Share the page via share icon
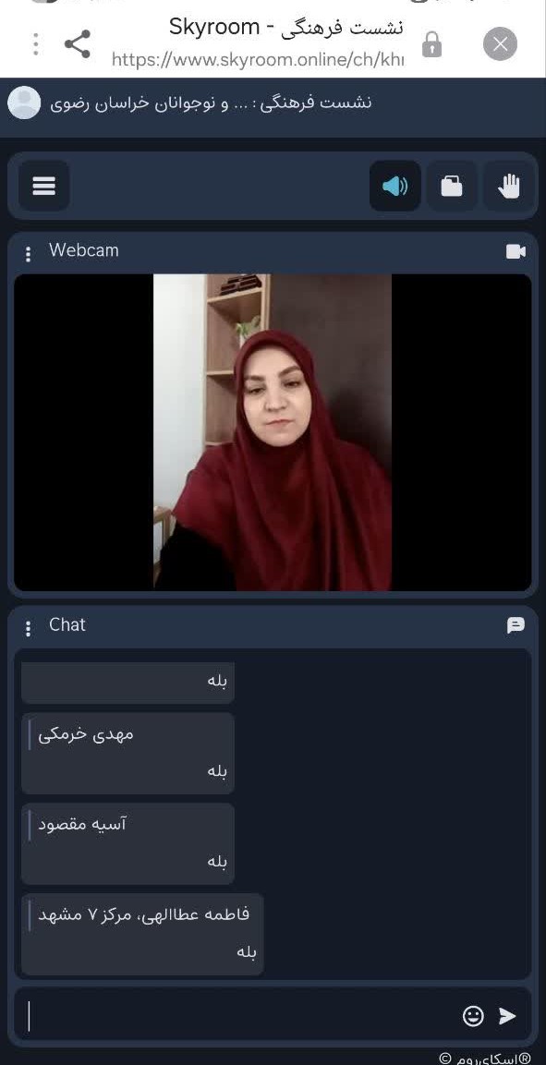 [x=78, y=44]
